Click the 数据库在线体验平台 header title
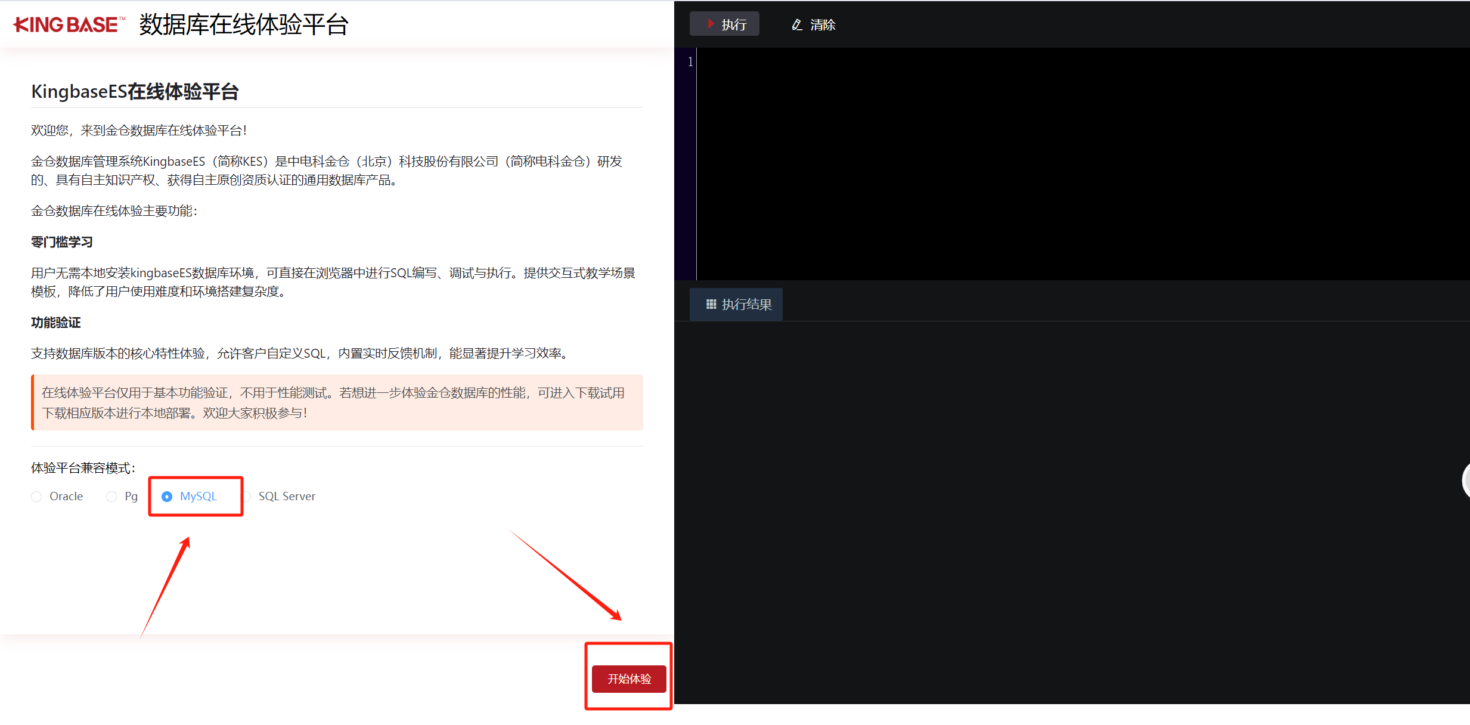1470x725 pixels. pyautogui.click(x=244, y=24)
